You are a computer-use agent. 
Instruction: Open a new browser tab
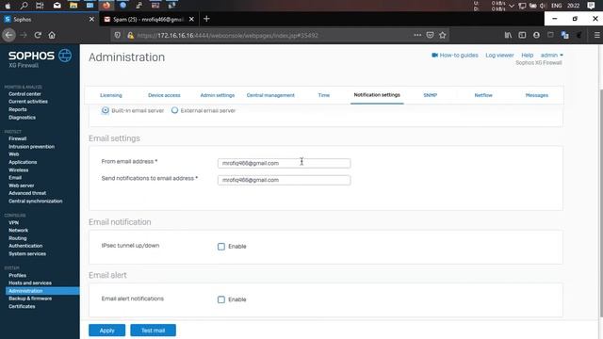click(x=206, y=19)
